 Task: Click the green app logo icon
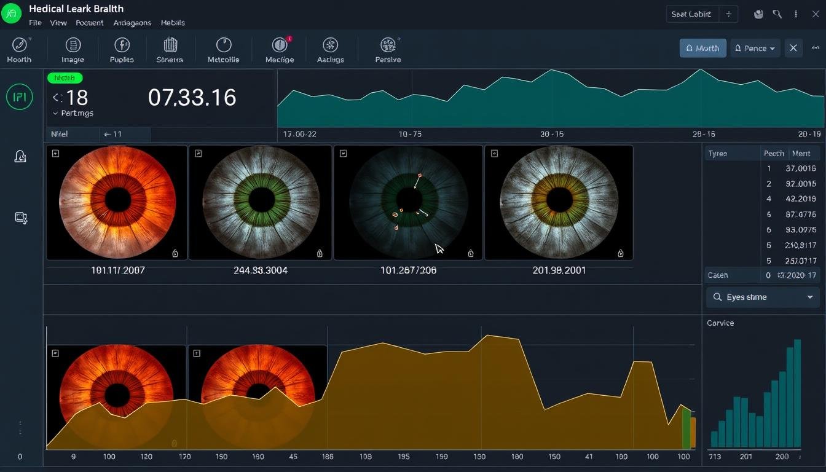click(10, 13)
